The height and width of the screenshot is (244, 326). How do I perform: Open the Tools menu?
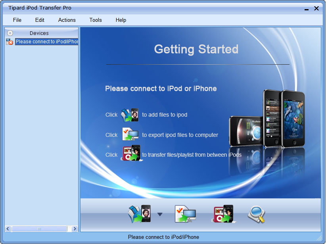click(x=96, y=20)
